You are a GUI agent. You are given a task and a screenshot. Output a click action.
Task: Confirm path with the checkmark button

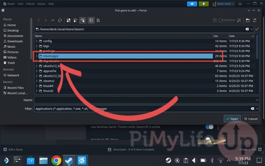(x=257, y=29)
